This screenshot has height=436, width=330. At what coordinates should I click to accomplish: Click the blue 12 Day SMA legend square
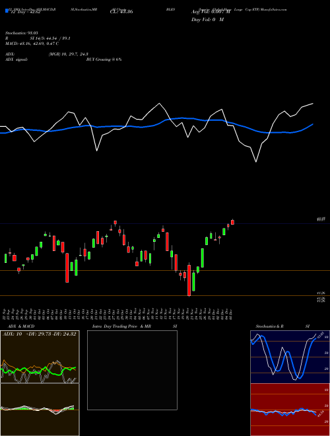point(7,11)
